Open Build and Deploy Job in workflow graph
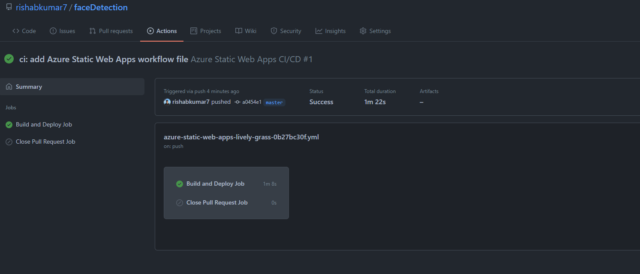 click(215, 184)
